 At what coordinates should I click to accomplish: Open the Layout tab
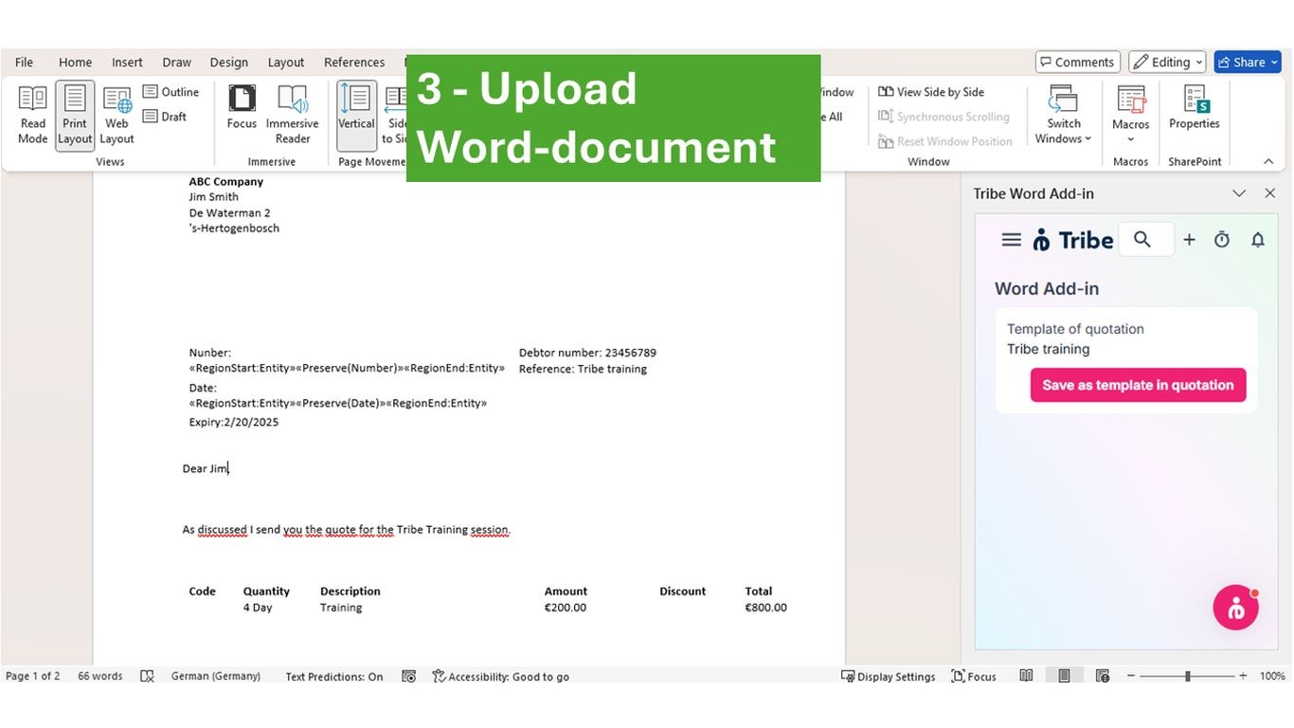click(286, 62)
